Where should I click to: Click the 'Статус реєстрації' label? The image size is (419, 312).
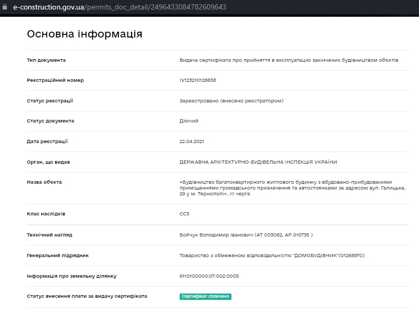[50, 101]
